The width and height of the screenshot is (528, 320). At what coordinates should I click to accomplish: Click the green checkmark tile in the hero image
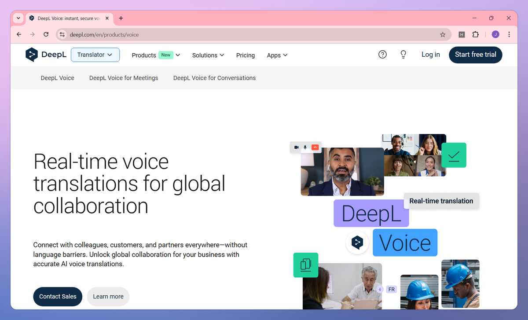pyautogui.click(x=454, y=155)
